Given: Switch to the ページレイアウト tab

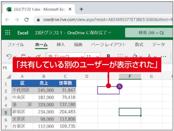Looking at the screenshot, I should 109,45.
